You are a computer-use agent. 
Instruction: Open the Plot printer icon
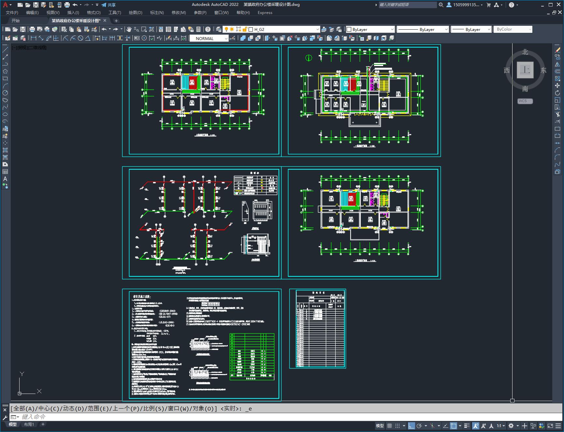click(32, 29)
